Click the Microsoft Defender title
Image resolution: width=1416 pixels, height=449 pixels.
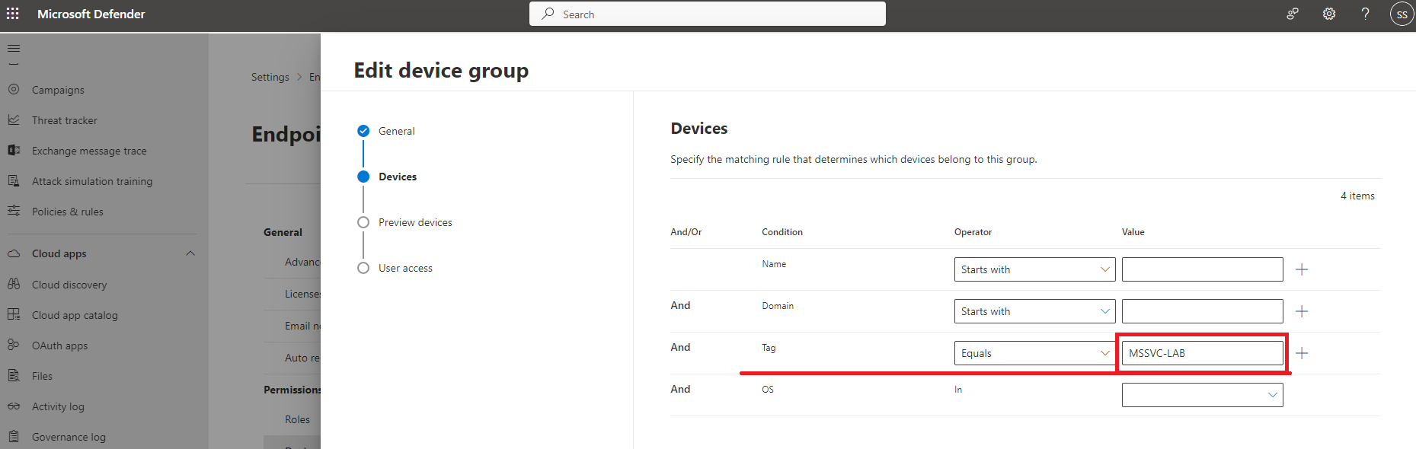(91, 14)
